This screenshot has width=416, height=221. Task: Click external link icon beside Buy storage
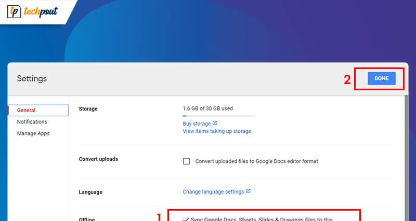click(x=215, y=123)
